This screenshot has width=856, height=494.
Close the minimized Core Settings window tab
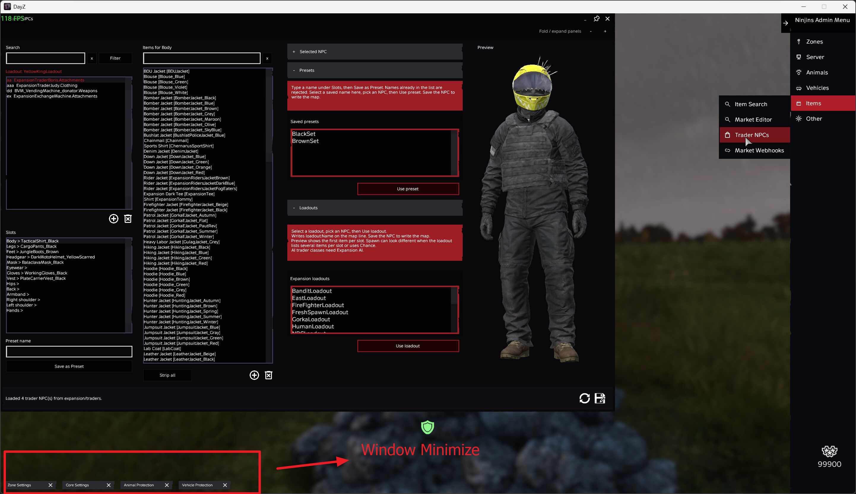[109, 485]
